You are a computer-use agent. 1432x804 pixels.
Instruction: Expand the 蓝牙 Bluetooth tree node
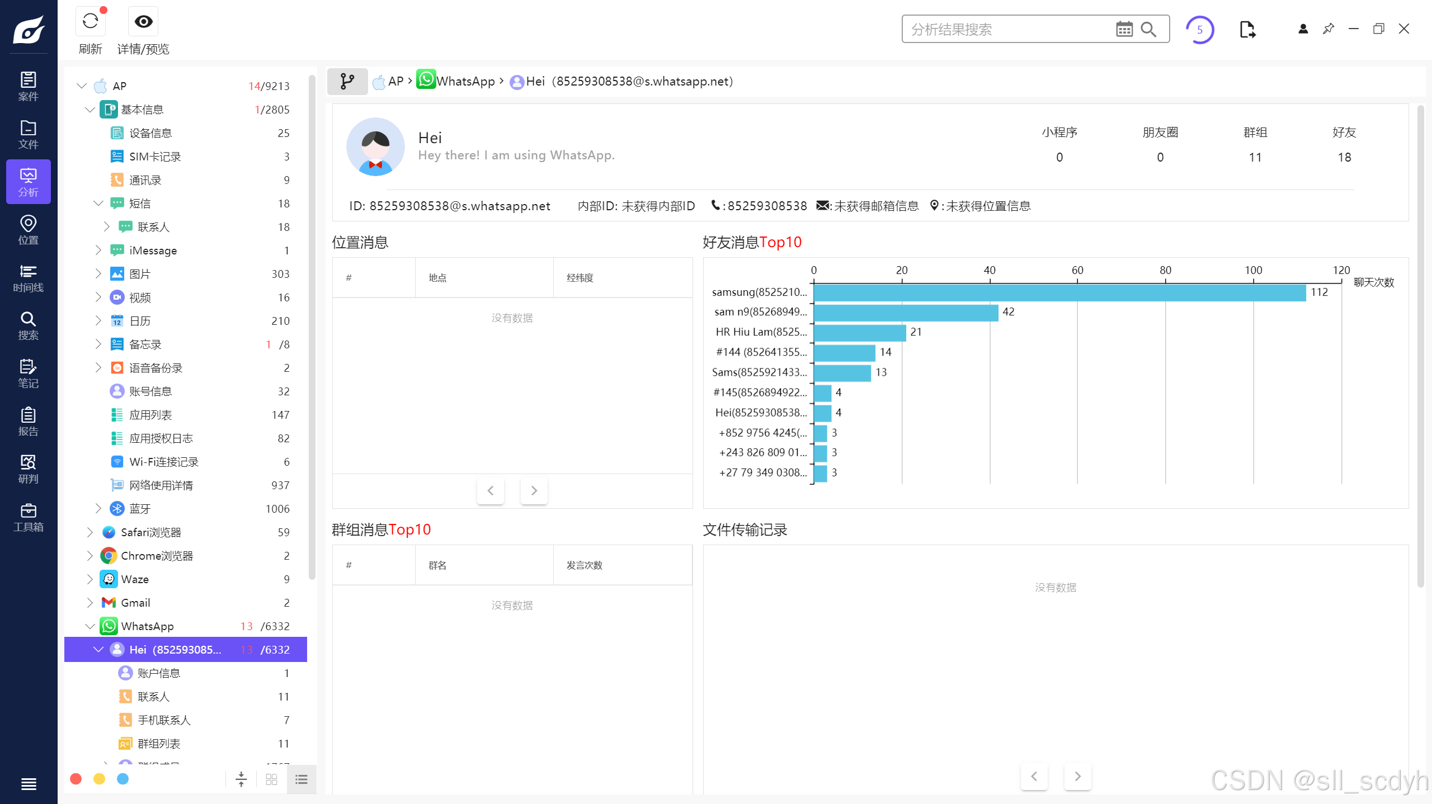click(x=98, y=508)
